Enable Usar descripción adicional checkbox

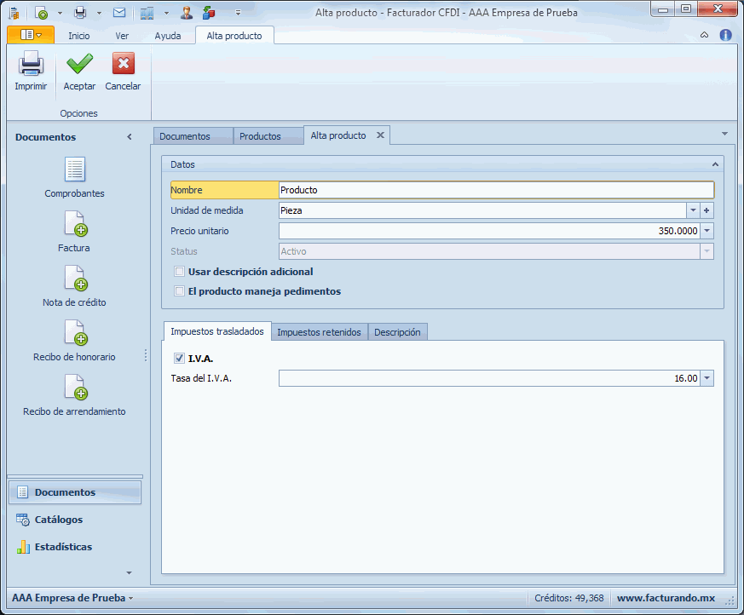(180, 272)
